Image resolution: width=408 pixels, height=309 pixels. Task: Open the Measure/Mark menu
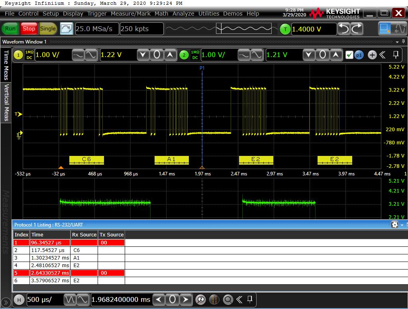point(131,14)
